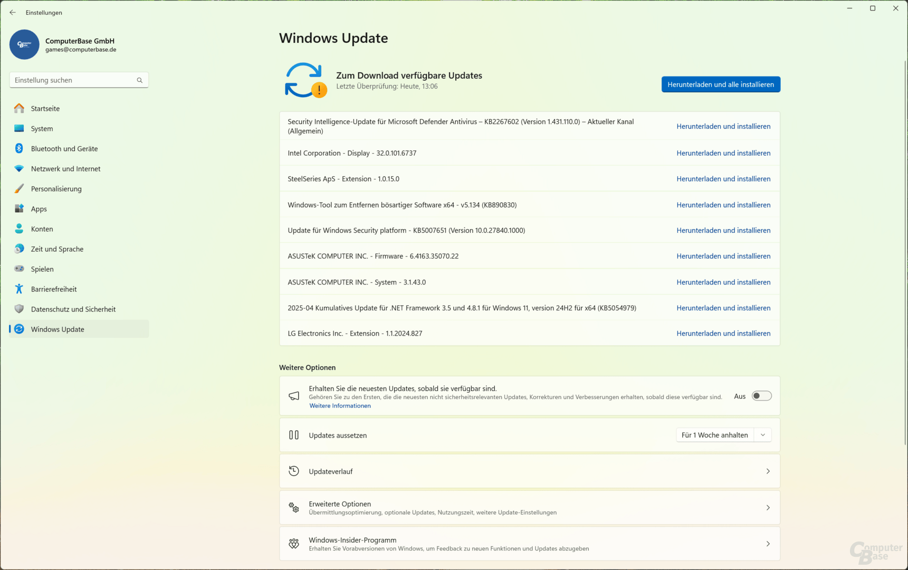Click Für 1 Woche anhalten pause button
Screen dimensions: 908x570
pyautogui.click(x=715, y=435)
